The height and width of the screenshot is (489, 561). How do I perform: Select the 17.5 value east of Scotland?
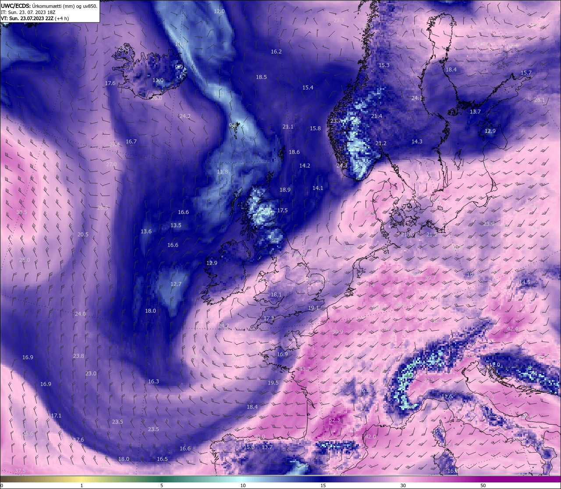[x=282, y=210]
